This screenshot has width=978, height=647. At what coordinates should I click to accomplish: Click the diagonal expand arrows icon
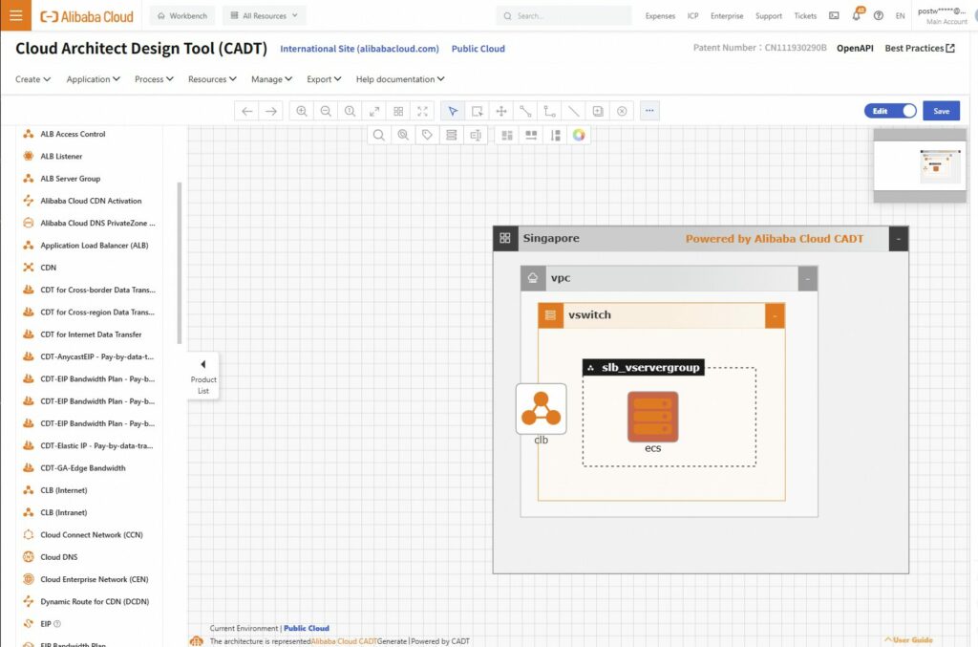point(374,111)
